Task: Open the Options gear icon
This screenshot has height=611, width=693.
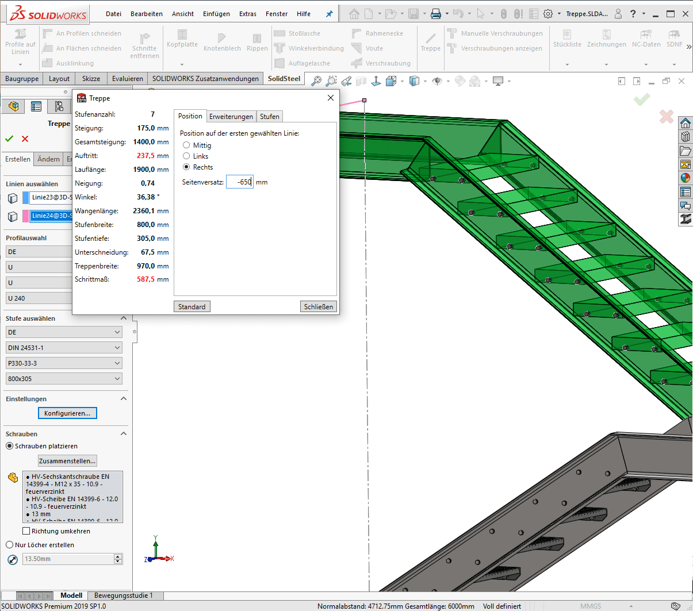Action: pyautogui.click(x=548, y=14)
